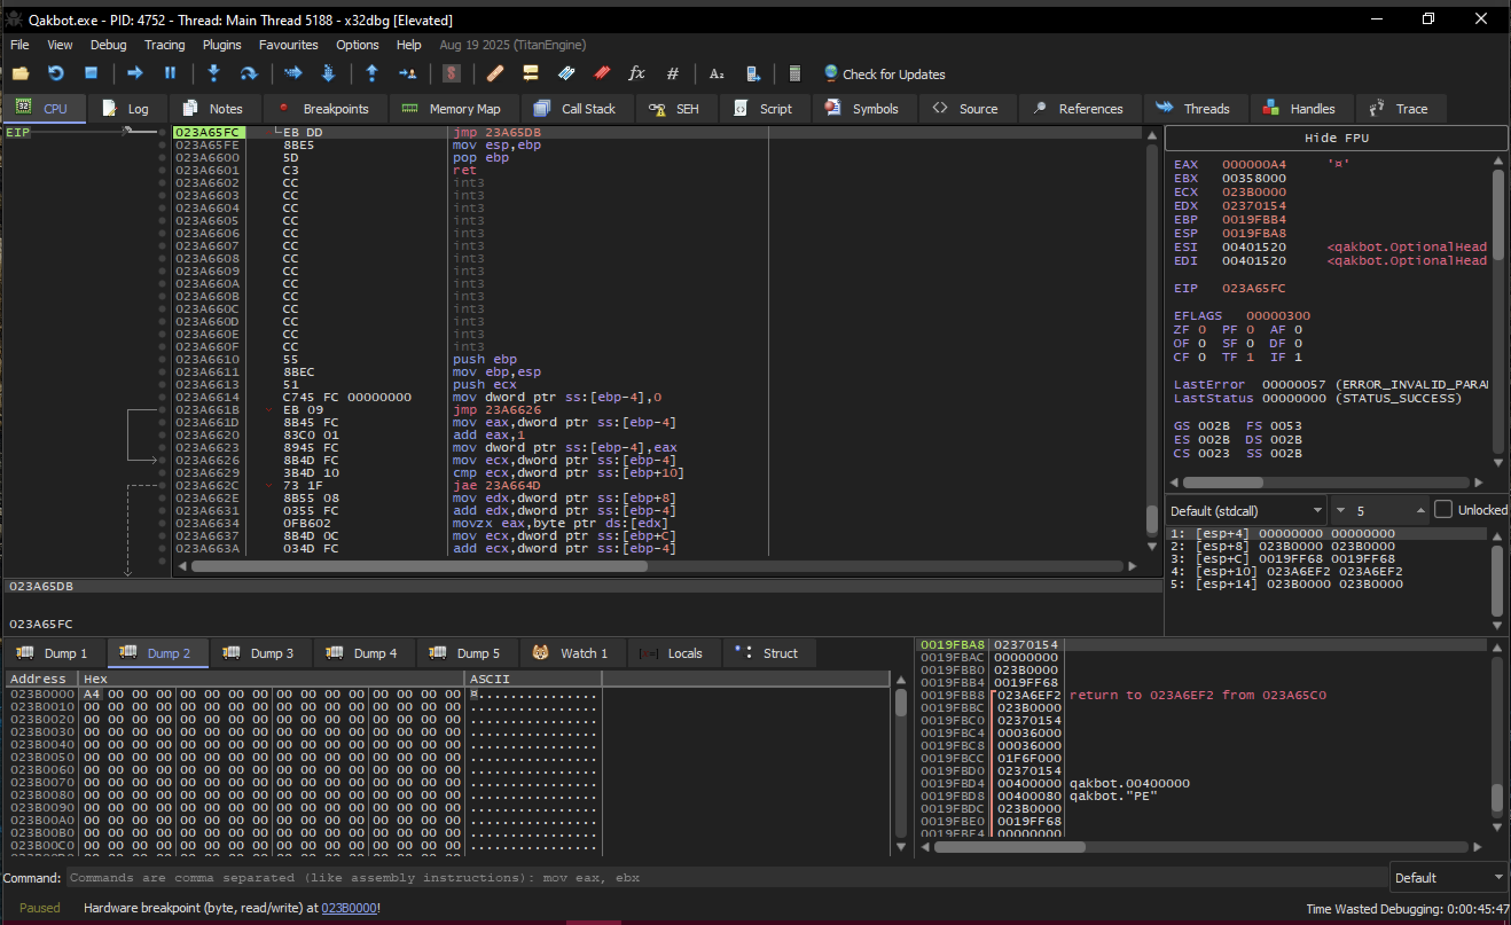
Task: Open the Default (stdcall) calling convention dropdown
Action: [1246, 510]
